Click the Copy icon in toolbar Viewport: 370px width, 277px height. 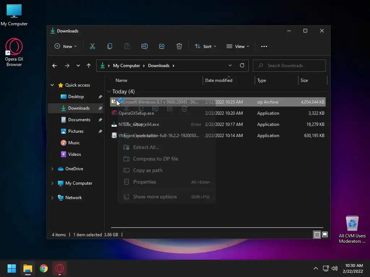110,47
